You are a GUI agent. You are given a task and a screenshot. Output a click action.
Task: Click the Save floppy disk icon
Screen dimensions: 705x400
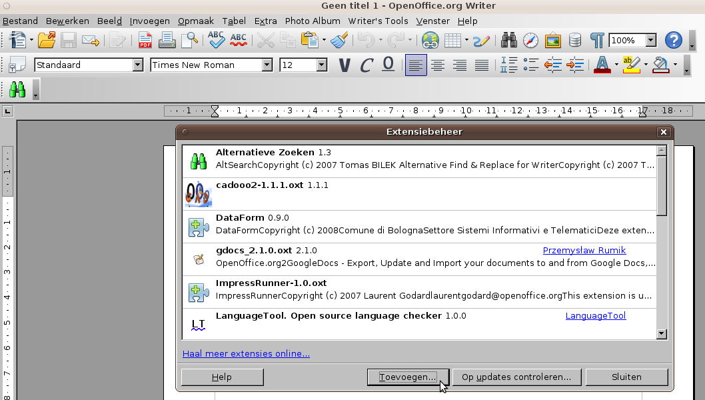pyautogui.click(x=69, y=41)
